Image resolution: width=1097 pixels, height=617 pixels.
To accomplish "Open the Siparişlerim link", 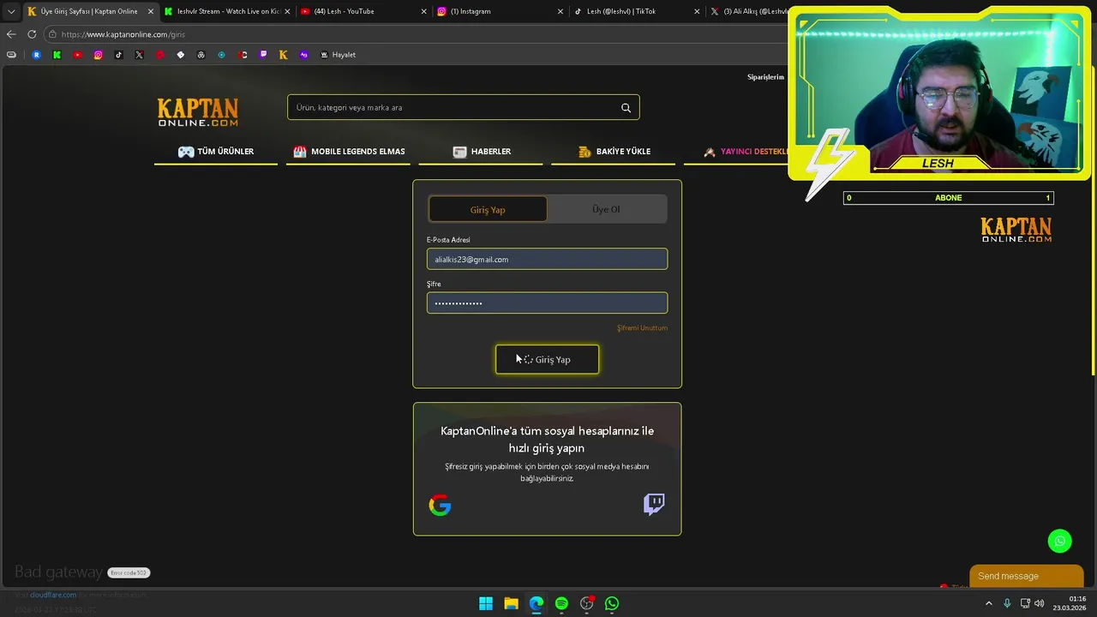I will tap(765, 77).
